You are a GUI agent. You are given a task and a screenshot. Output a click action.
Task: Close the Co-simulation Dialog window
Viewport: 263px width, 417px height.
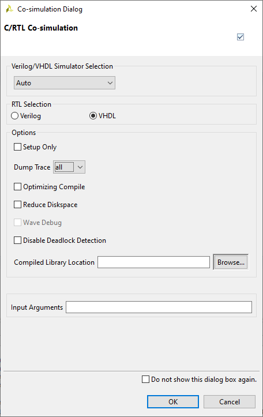253,9
